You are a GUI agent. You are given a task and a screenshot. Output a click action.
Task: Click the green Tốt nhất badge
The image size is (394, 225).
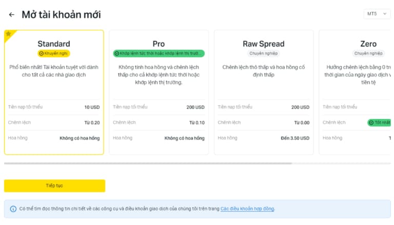[380, 122]
